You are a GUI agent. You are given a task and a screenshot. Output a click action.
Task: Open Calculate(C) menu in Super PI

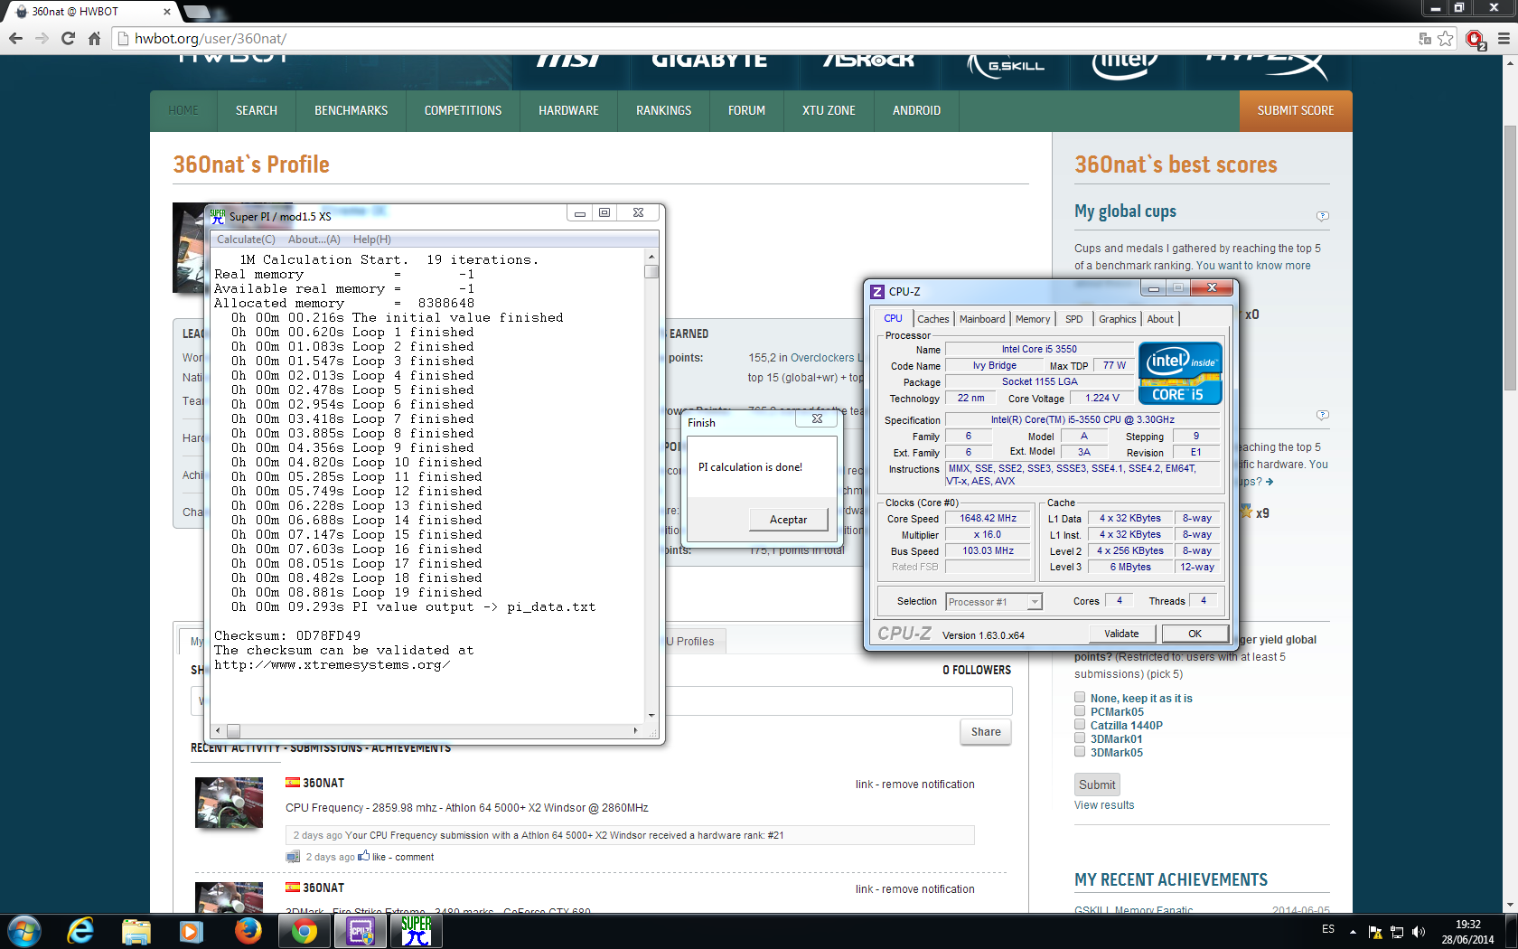tap(246, 240)
